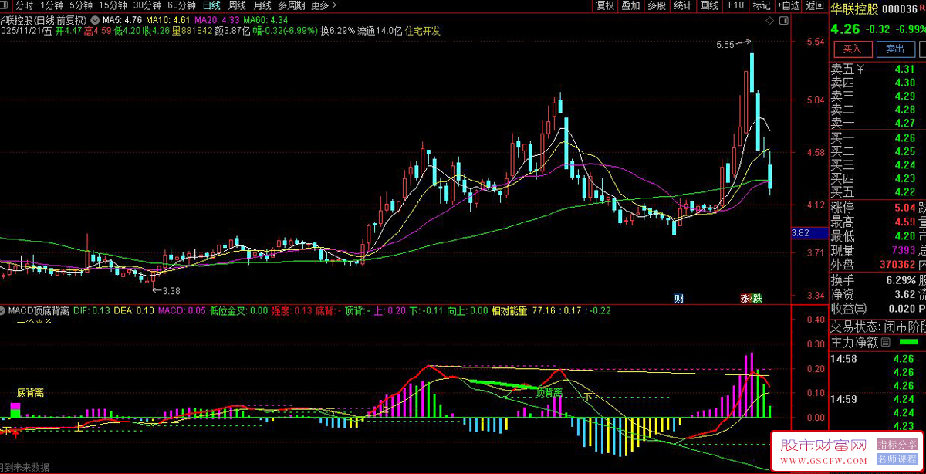The width and height of the screenshot is (926, 474).
Task: Toggle 叠加 overlay comparison
Action: 630,5
